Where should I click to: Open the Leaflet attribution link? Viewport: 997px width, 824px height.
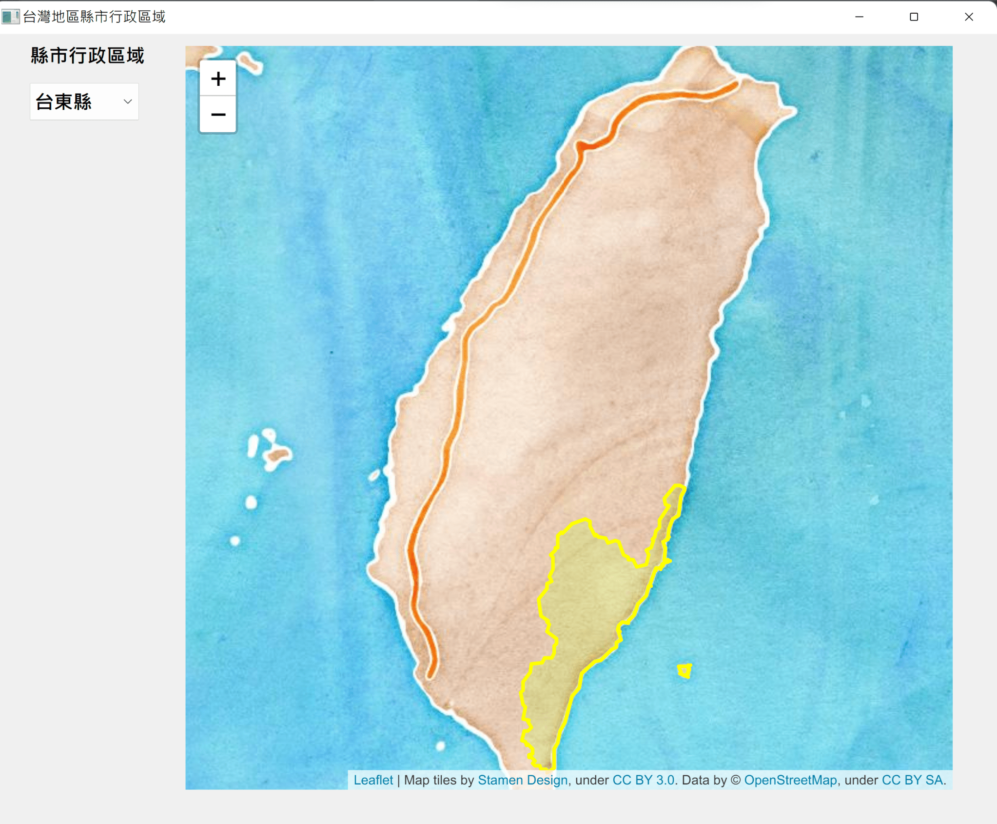point(374,780)
